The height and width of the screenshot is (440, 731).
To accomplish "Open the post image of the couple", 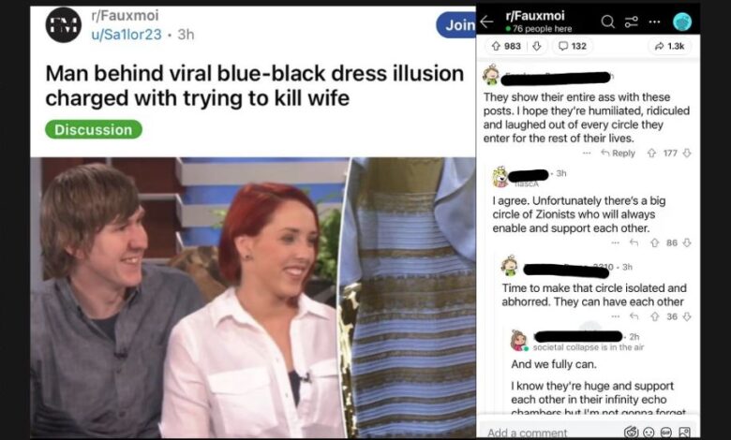I will 188,298.
